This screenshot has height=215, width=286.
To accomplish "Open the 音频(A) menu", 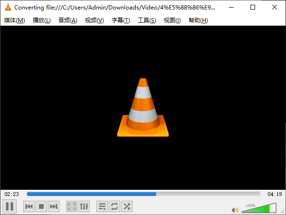I will point(67,20).
